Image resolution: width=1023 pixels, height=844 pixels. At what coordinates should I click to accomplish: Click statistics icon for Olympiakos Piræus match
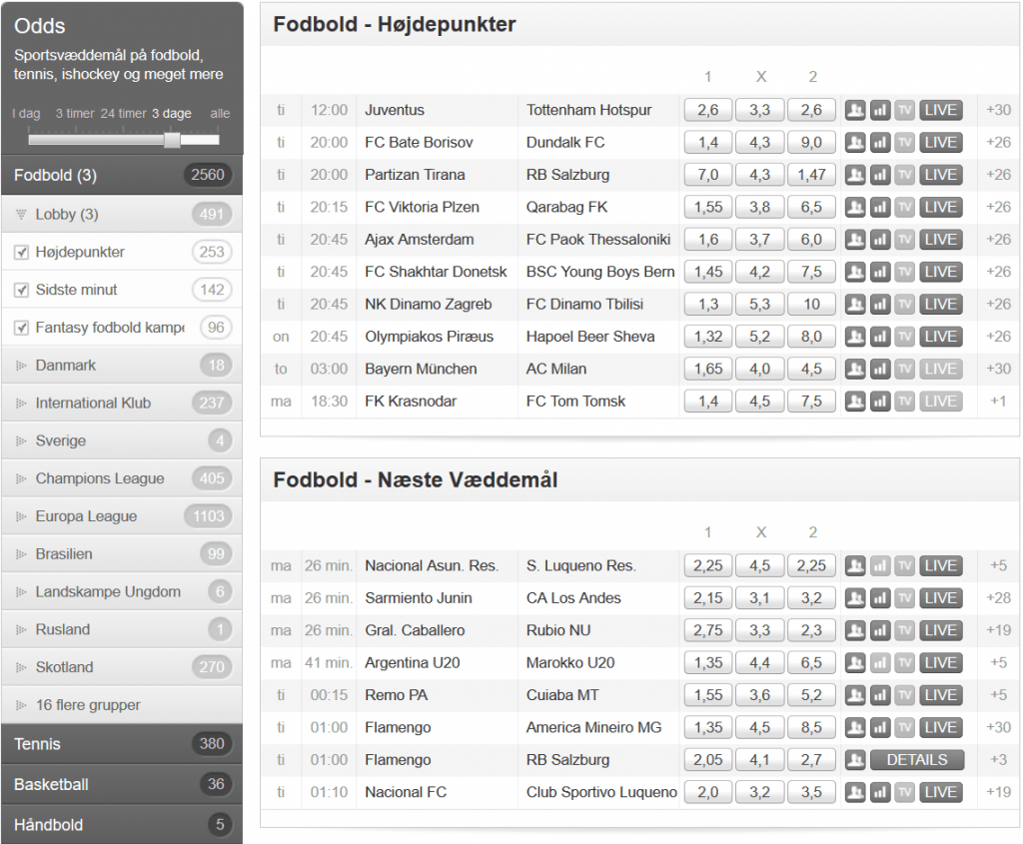879,337
